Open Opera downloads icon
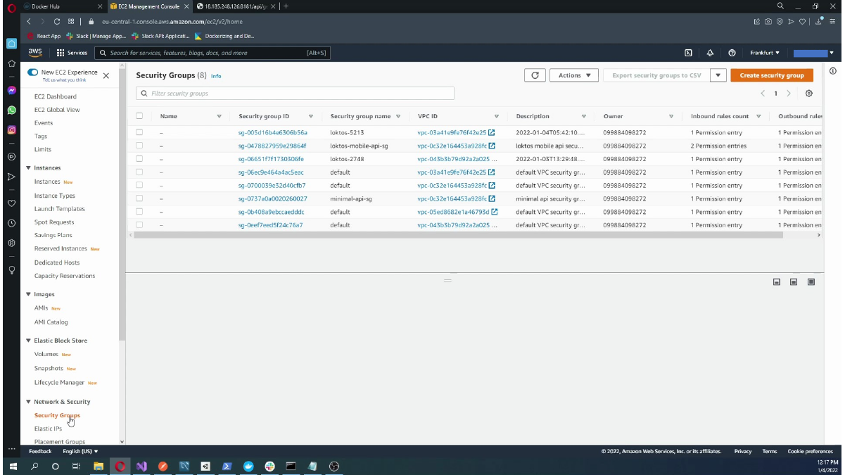 820,21
